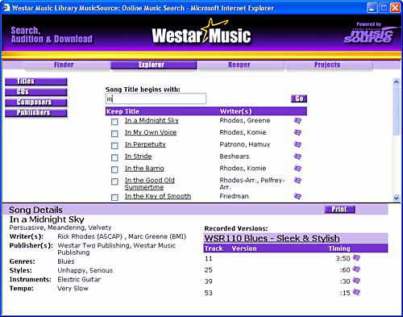The height and width of the screenshot is (317, 403).
Task: Browse by Titles
Action: pos(36,81)
